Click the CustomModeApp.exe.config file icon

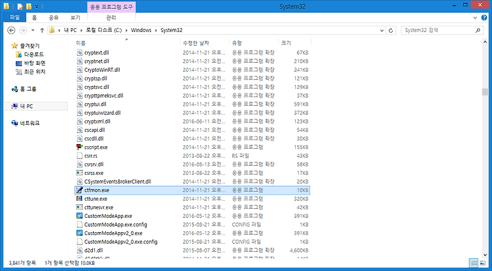79,225
